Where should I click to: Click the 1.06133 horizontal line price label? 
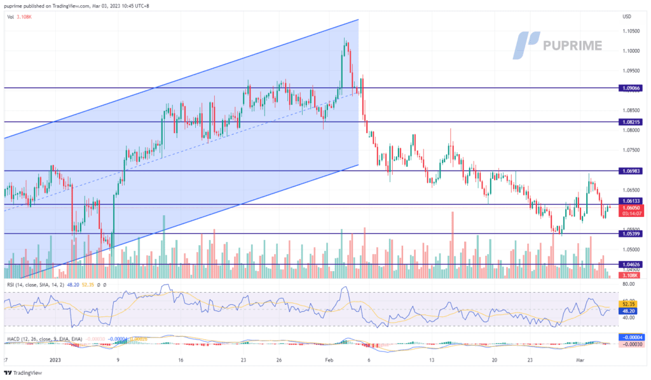(631, 201)
